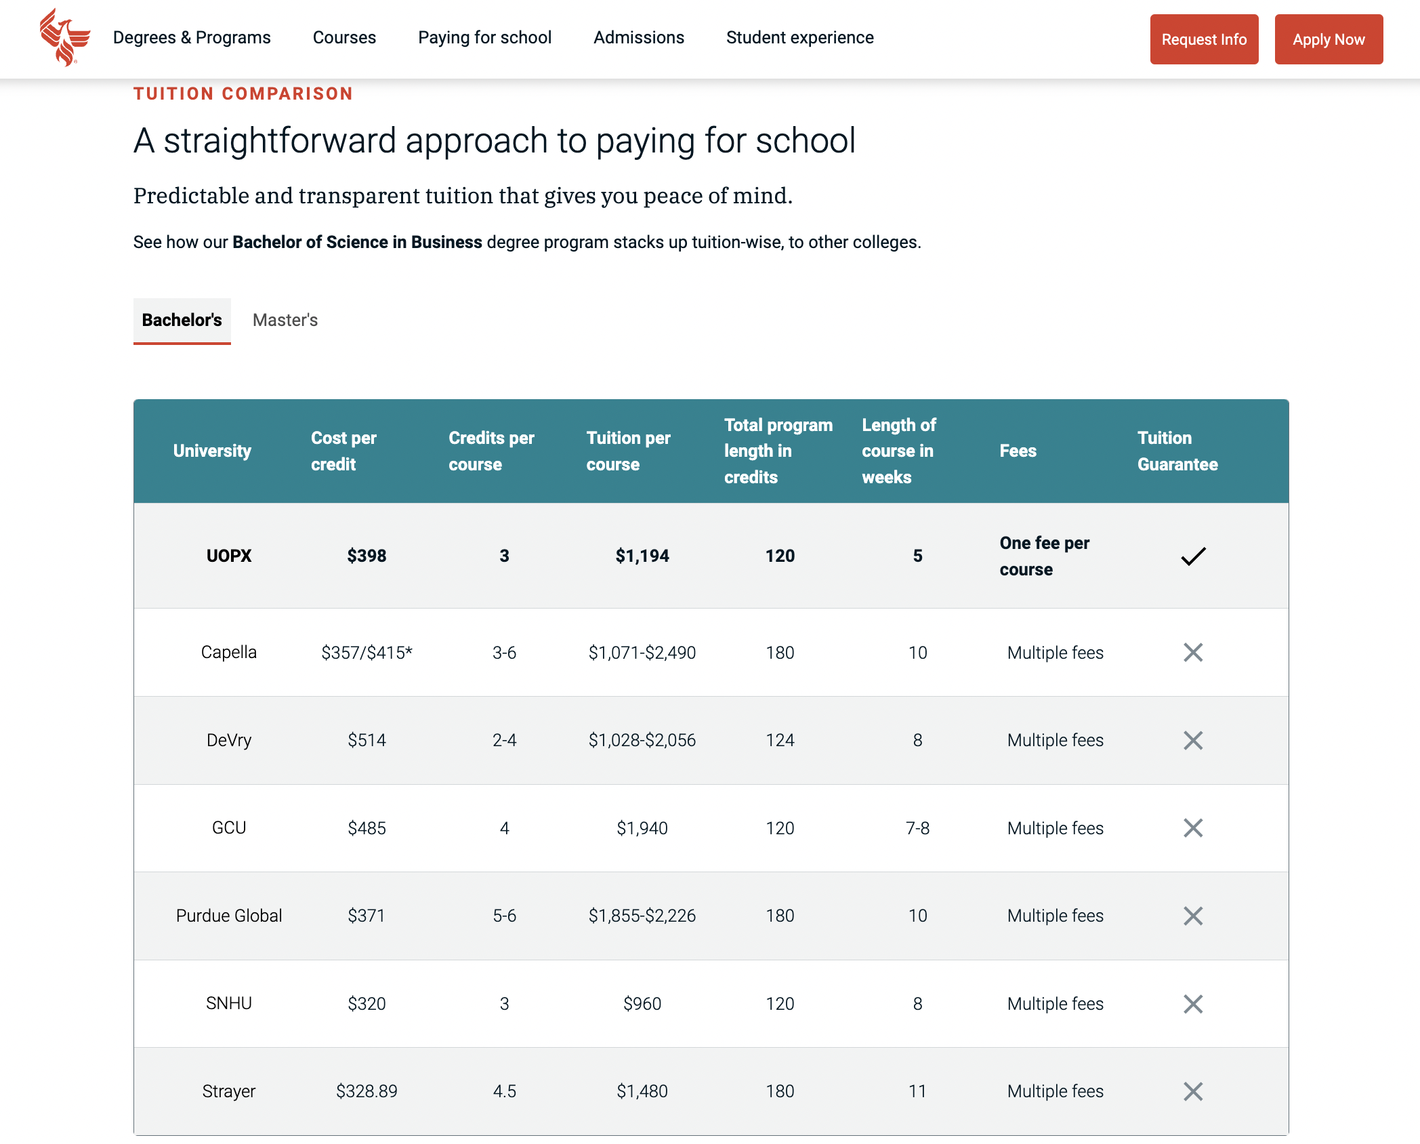This screenshot has width=1420, height=1144.
Task: Click the SNHU university name
Action: point(229,1003)
